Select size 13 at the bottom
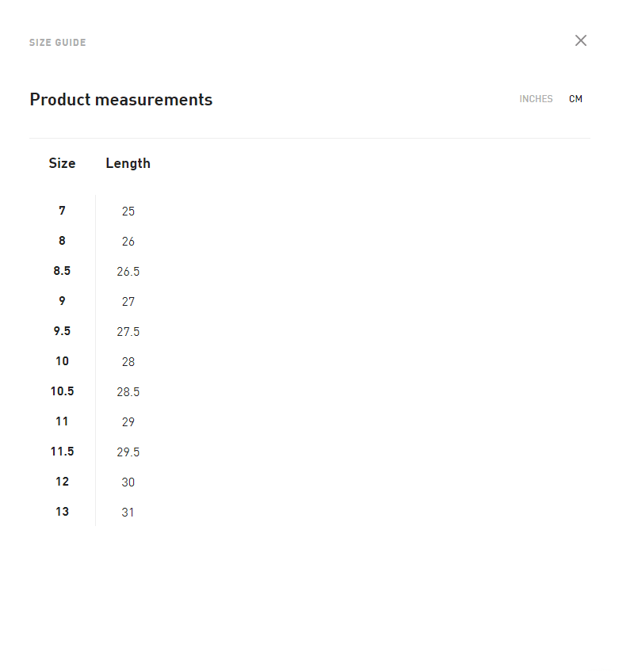 [x=62, y=512]
